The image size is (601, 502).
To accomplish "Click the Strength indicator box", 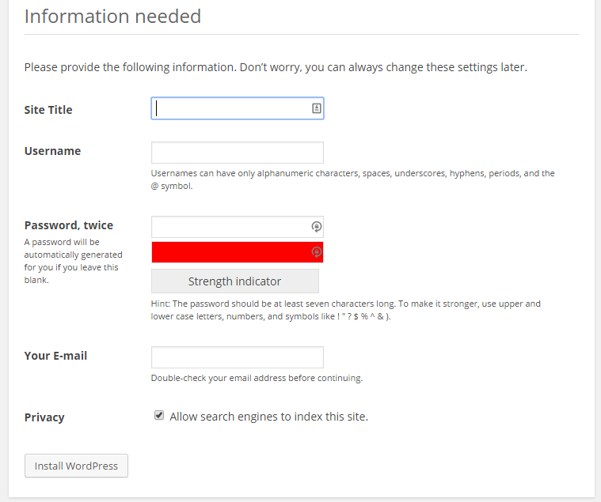I will click(234, 281).
